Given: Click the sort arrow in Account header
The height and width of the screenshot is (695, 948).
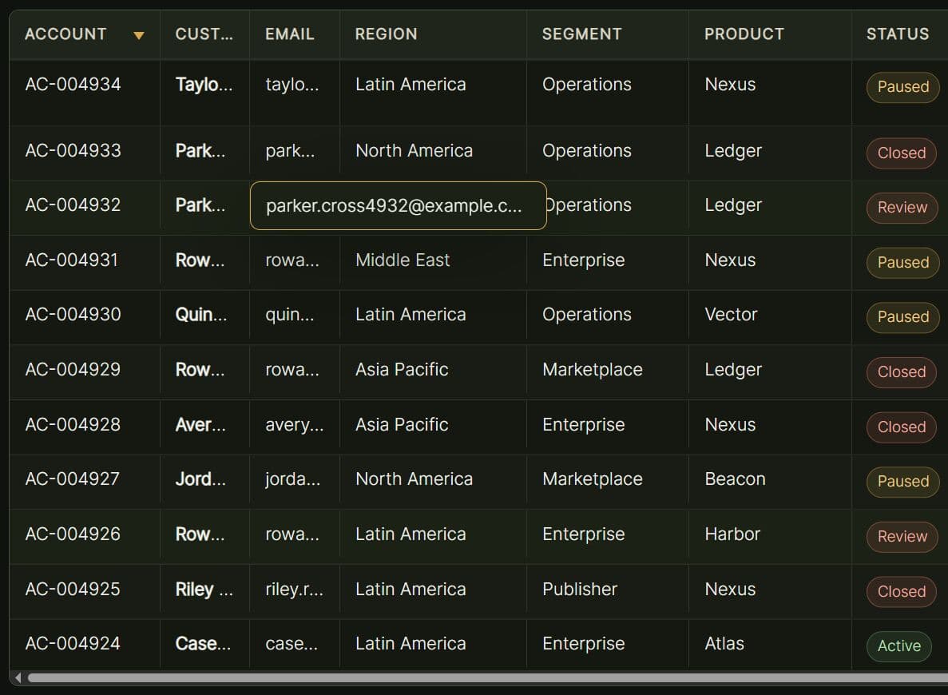Looking at the screenshot, I should 139,35.
